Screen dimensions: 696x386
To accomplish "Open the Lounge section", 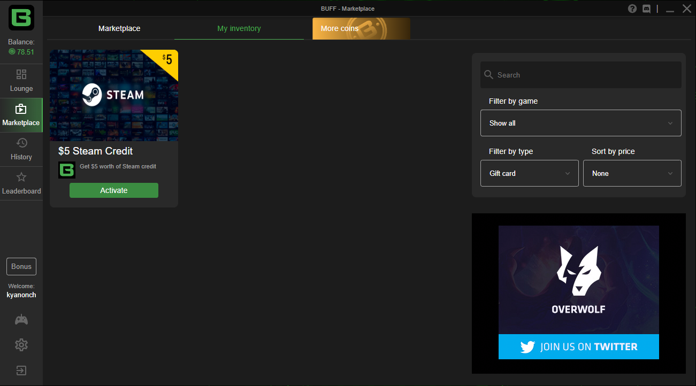I will 21,81.
